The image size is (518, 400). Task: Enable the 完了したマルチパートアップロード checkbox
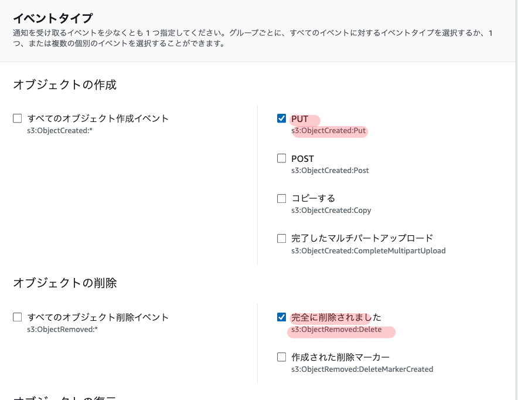point(281,238)
